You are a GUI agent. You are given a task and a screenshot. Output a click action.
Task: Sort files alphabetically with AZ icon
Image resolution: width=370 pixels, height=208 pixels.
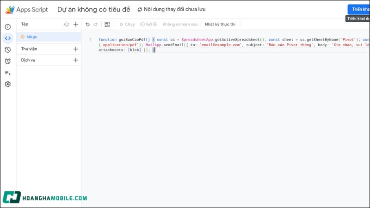[x=66, y=24]
